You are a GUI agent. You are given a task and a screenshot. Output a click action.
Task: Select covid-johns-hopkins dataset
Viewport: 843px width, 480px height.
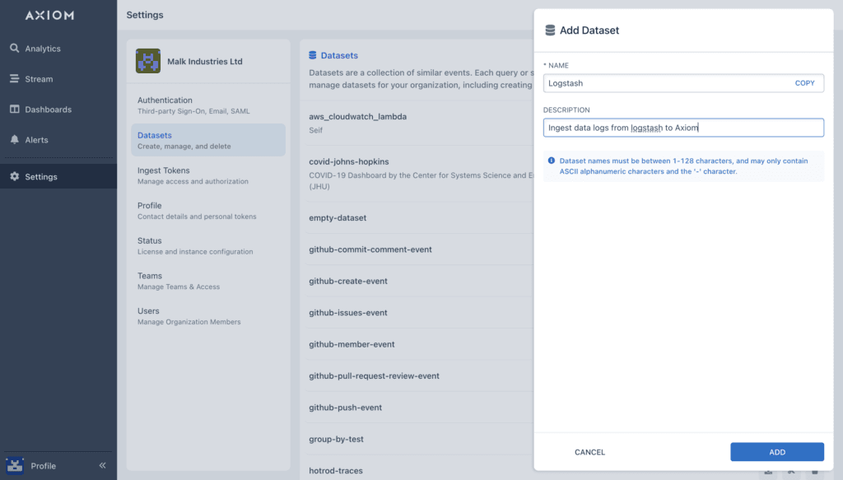[348, 162]
